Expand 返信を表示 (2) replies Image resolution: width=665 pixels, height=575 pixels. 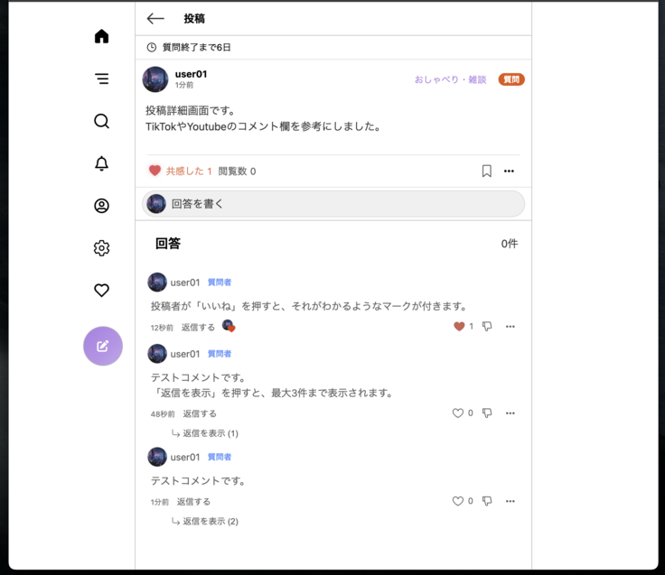(205, 521)
